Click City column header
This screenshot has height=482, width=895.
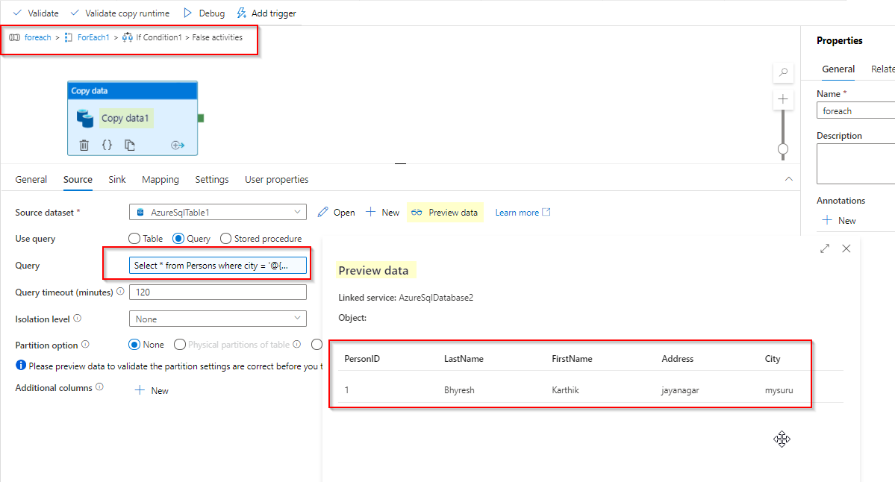pos(773,359)
